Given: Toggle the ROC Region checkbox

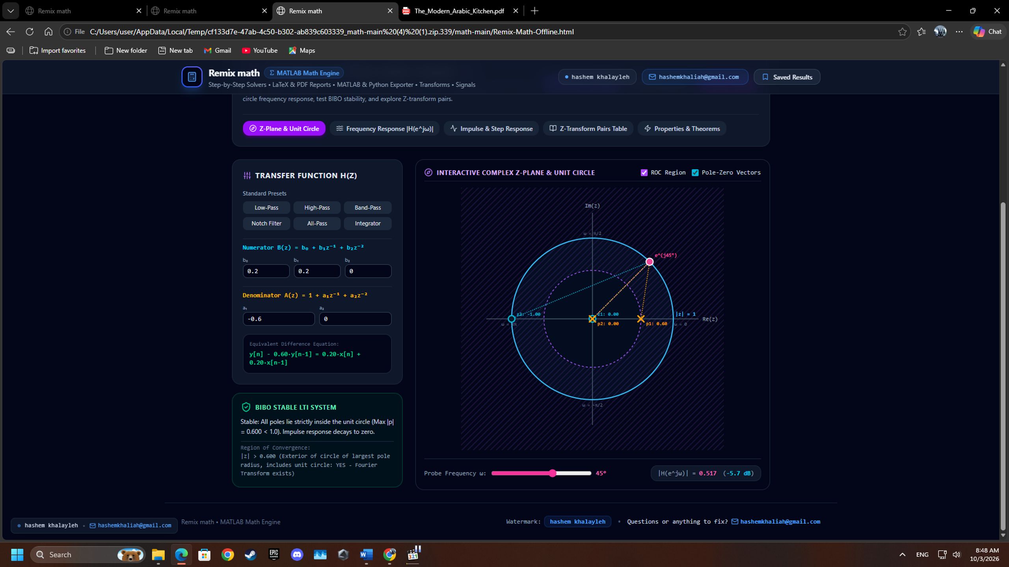Looking at the screenshot, I should click(644, 172).
